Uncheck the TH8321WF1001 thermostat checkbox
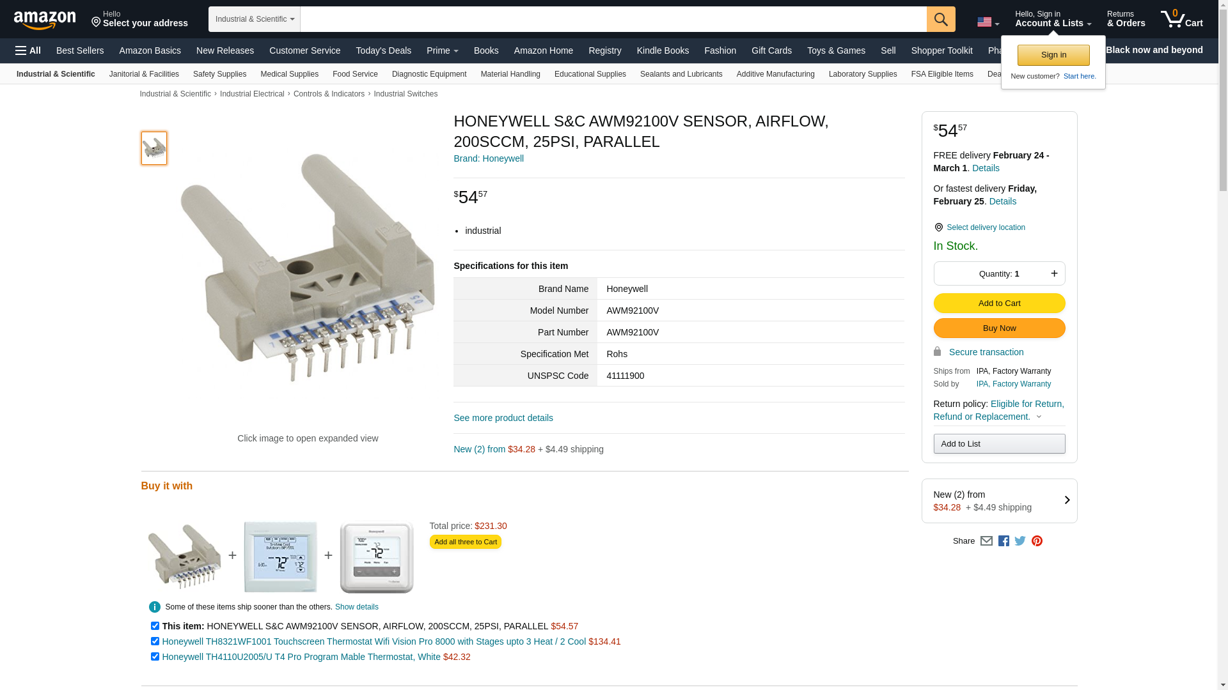 [x=155, y=641]
